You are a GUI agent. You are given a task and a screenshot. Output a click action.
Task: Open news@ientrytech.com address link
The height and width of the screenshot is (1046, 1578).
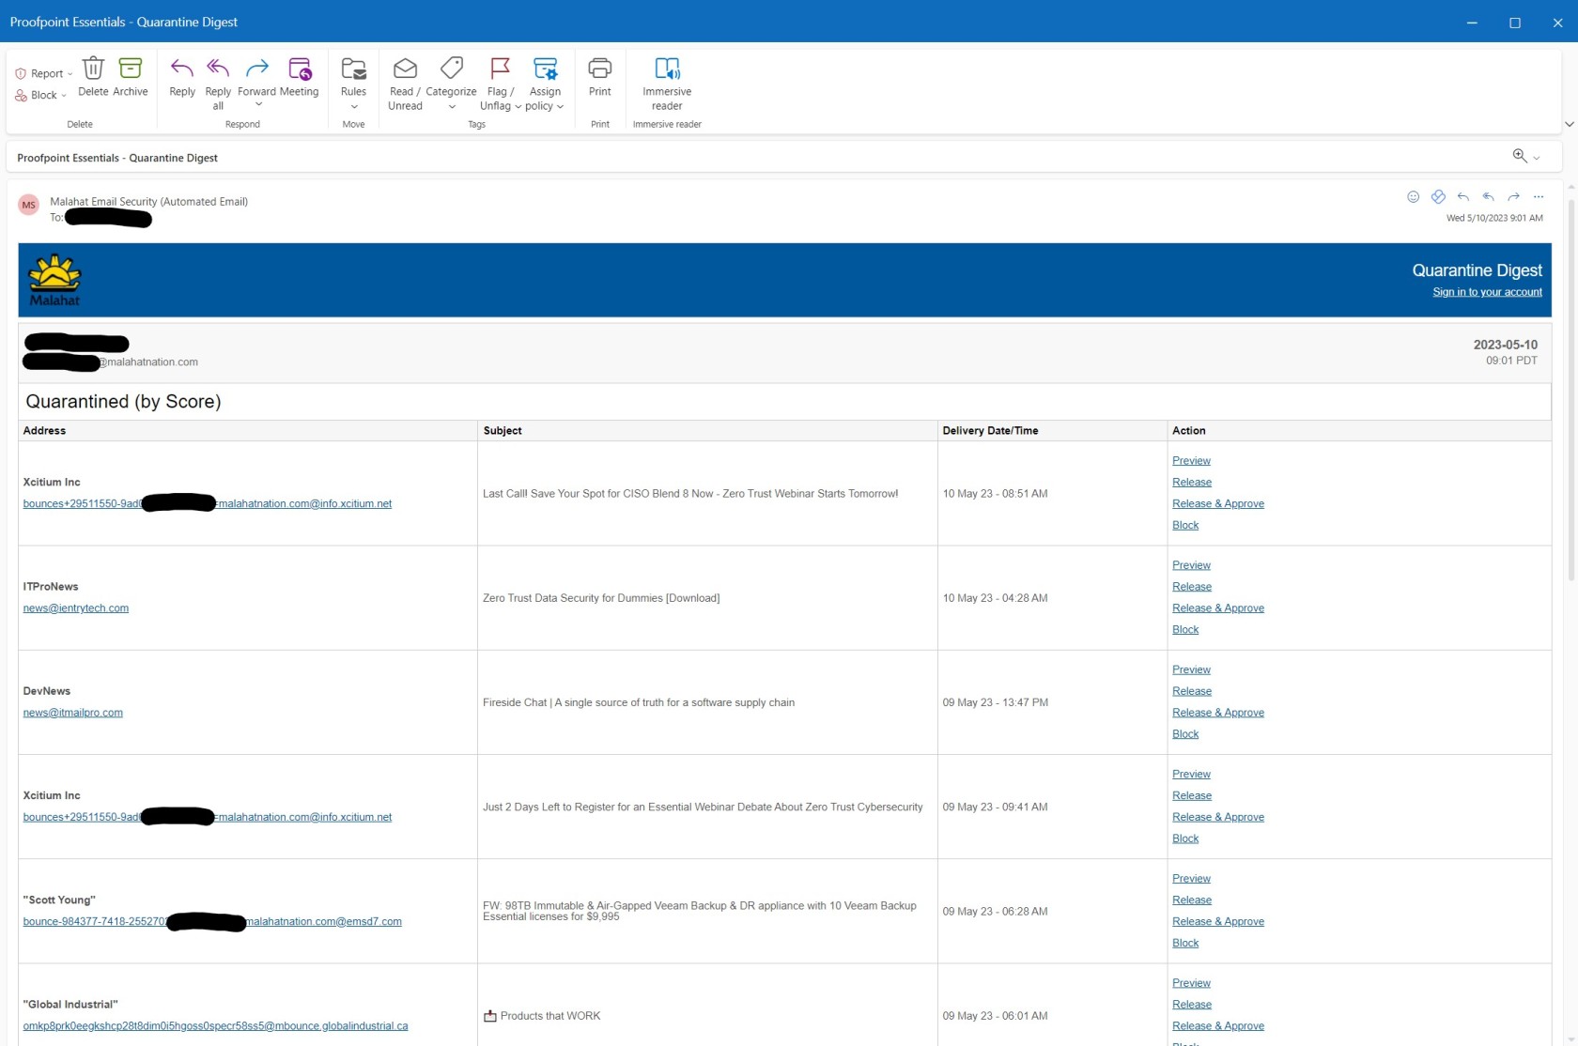tap(76, 608)
